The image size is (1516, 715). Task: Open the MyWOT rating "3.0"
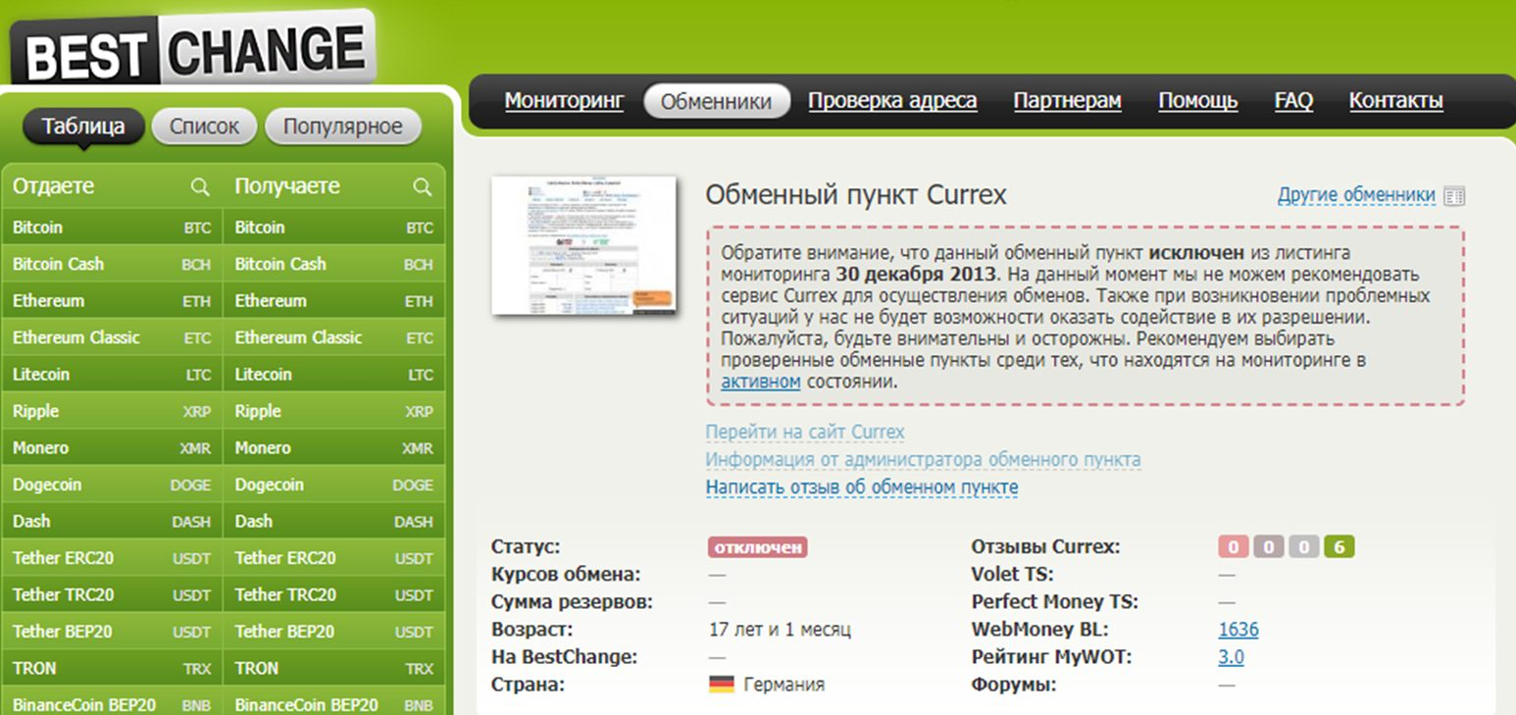tap(1229, 657)
